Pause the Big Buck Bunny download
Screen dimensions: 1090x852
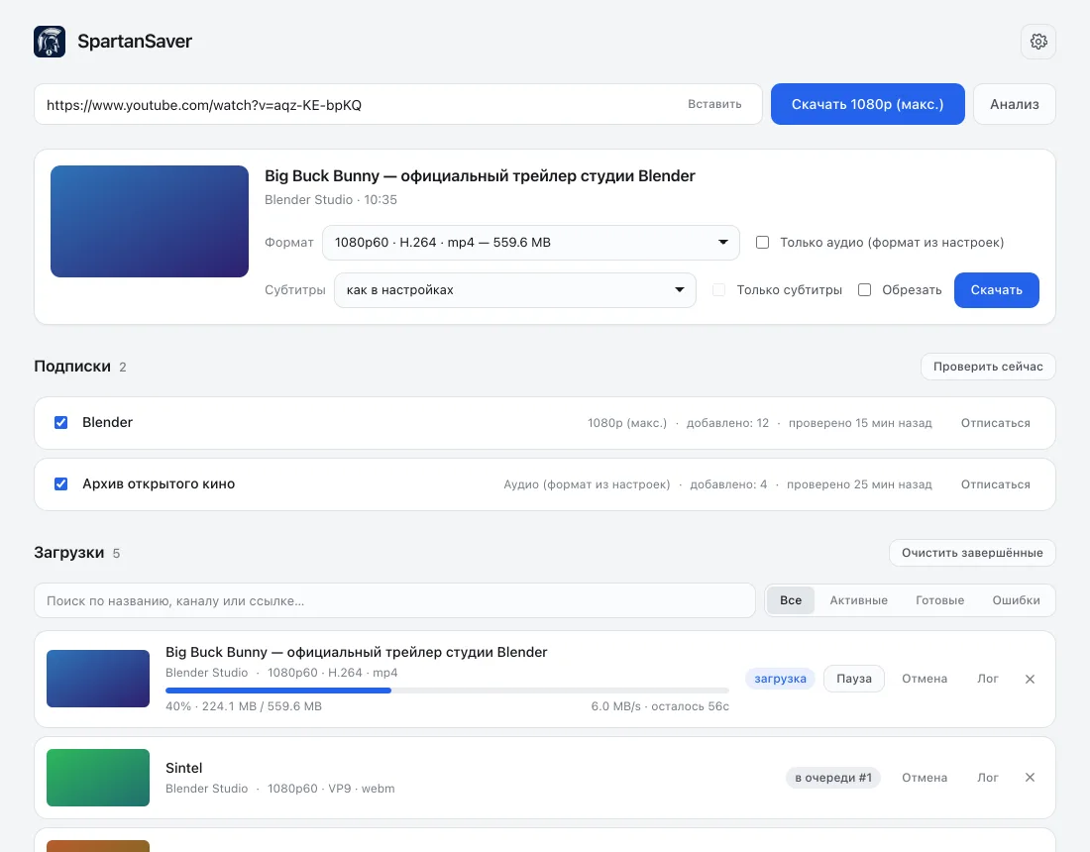coord(853,679)
